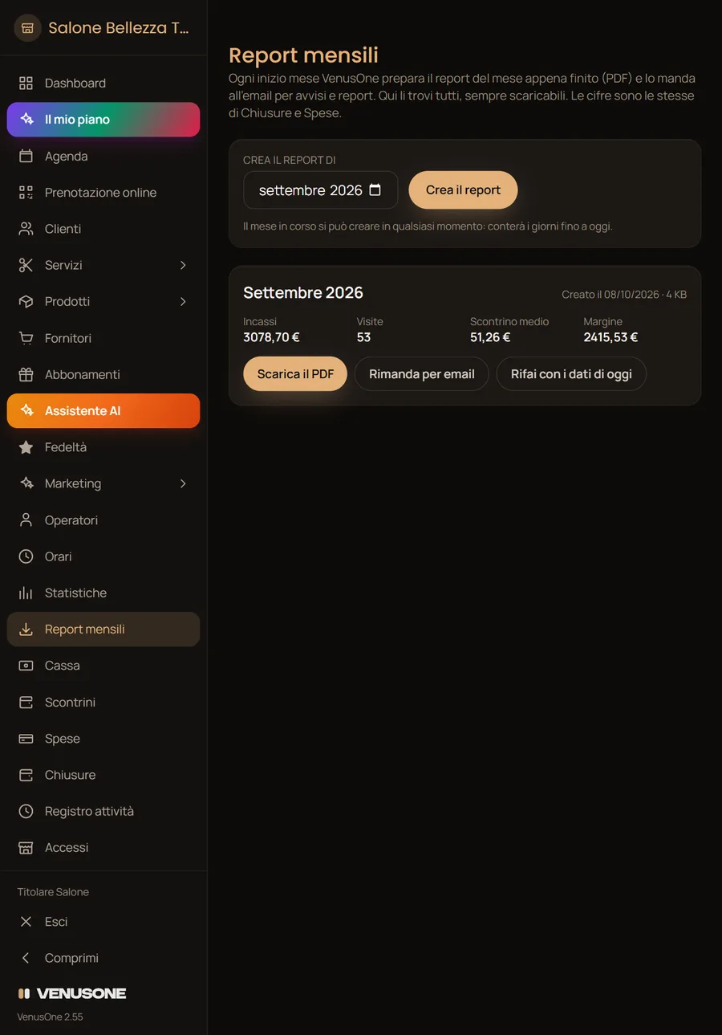This screenshot has width=722, height=1035.
Task: Click the settembre 2026 month input field
Action: point(321,190)
